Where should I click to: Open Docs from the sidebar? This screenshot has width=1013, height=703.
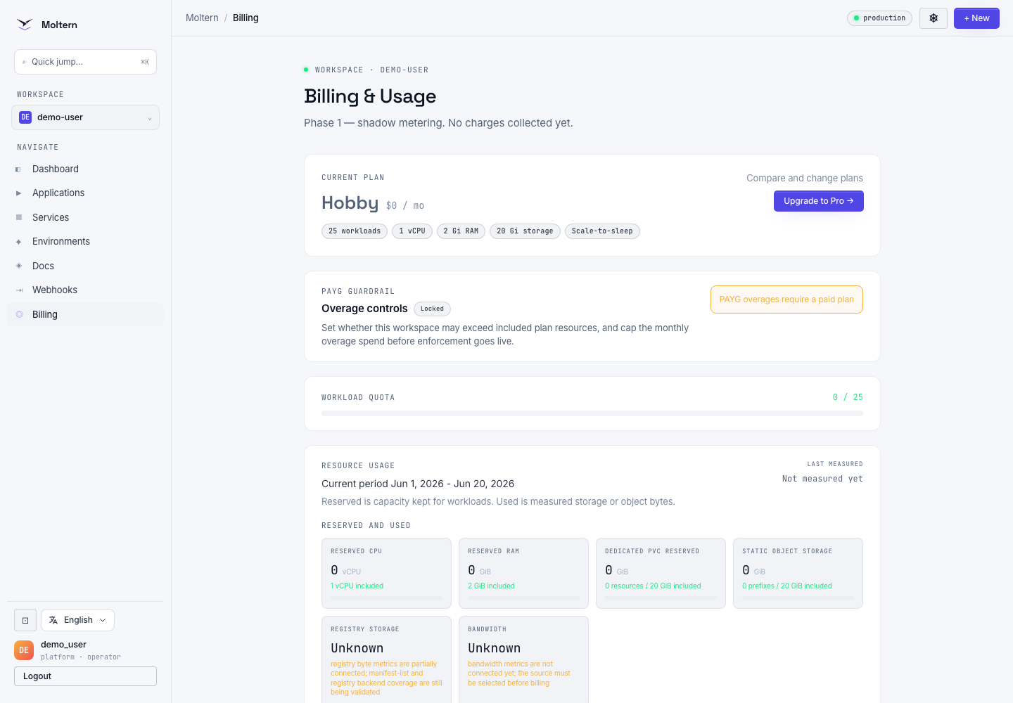[85, 266]
